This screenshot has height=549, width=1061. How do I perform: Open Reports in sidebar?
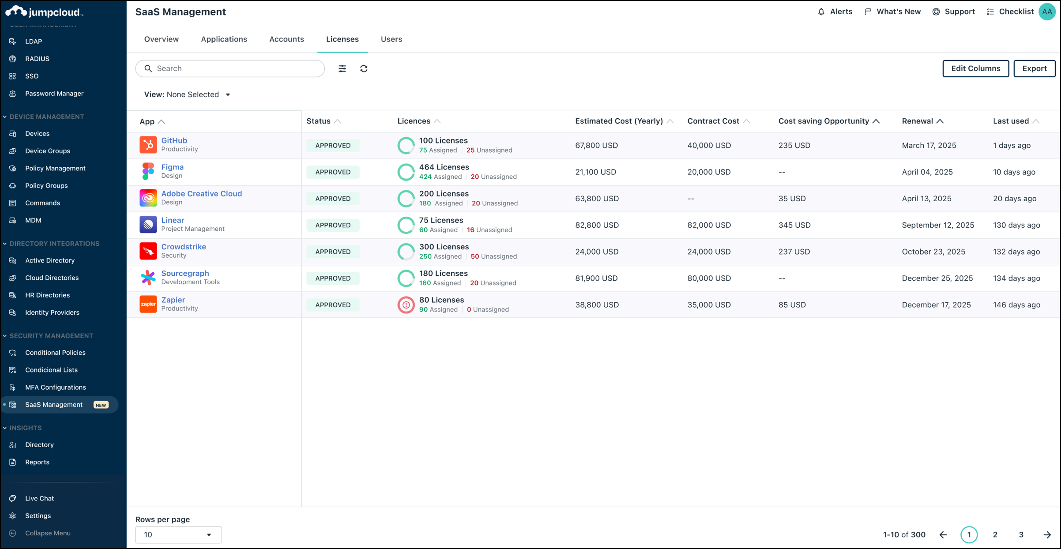(x=37, y=462)
